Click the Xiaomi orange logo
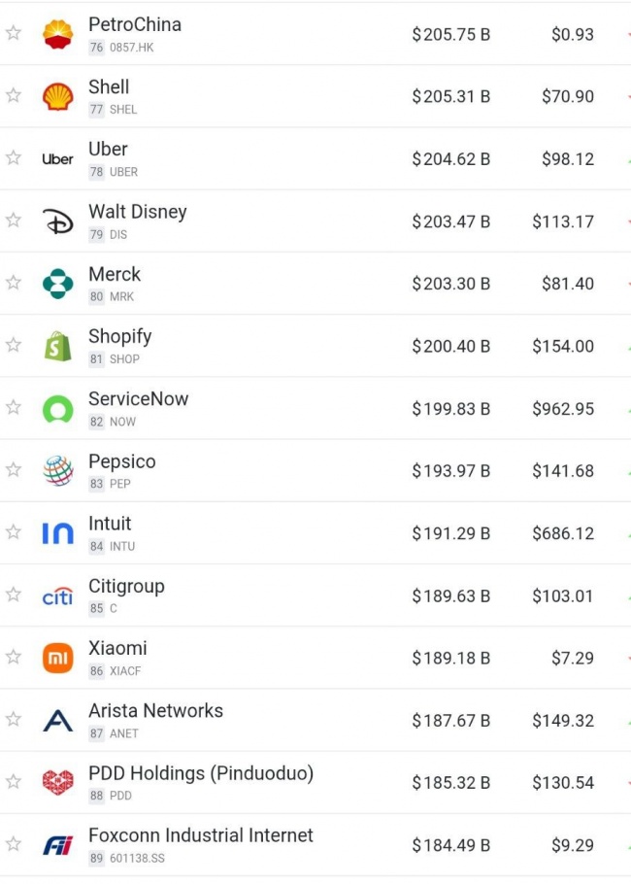 coord(57,658)
